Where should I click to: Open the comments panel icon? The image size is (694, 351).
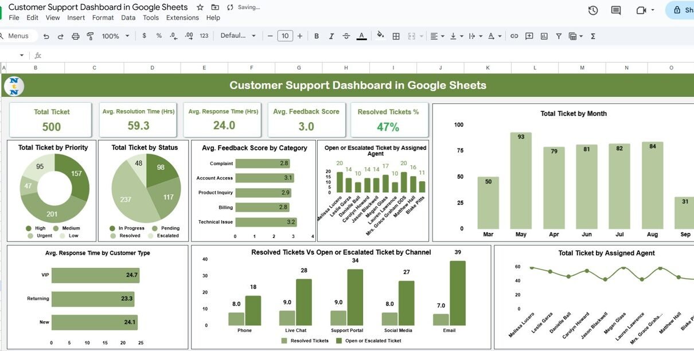pos(616,10)
